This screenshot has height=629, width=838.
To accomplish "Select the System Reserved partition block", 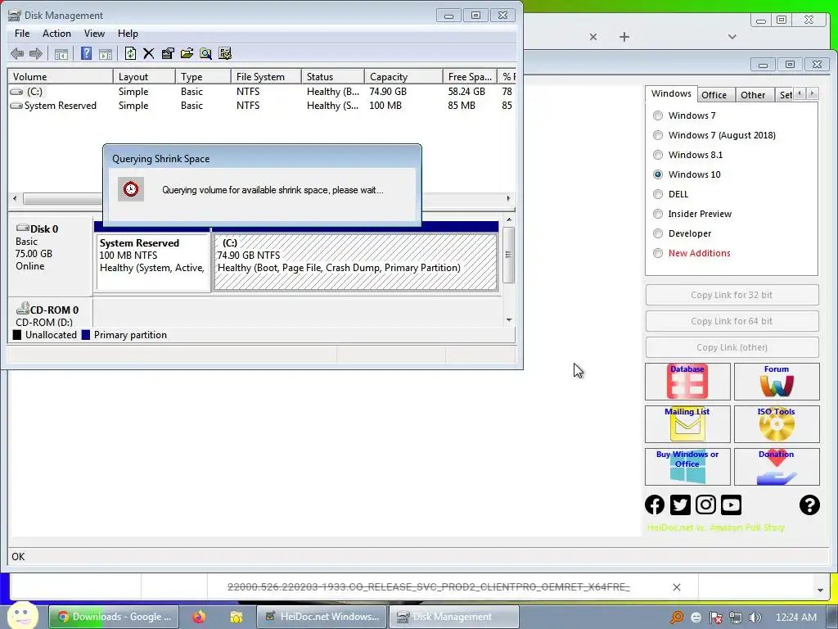I will tap(153, 262).
